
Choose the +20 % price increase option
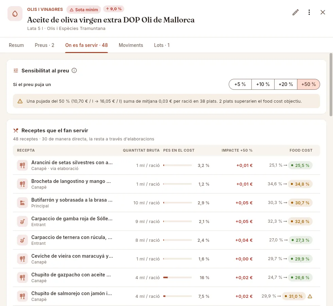(286, 84)
